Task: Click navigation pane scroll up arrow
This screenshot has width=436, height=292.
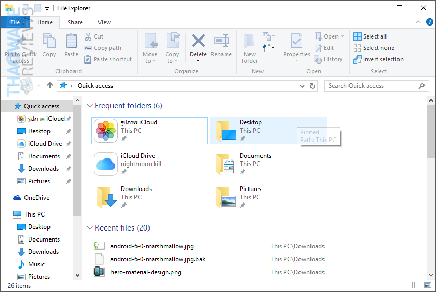Action: [78, 100]
